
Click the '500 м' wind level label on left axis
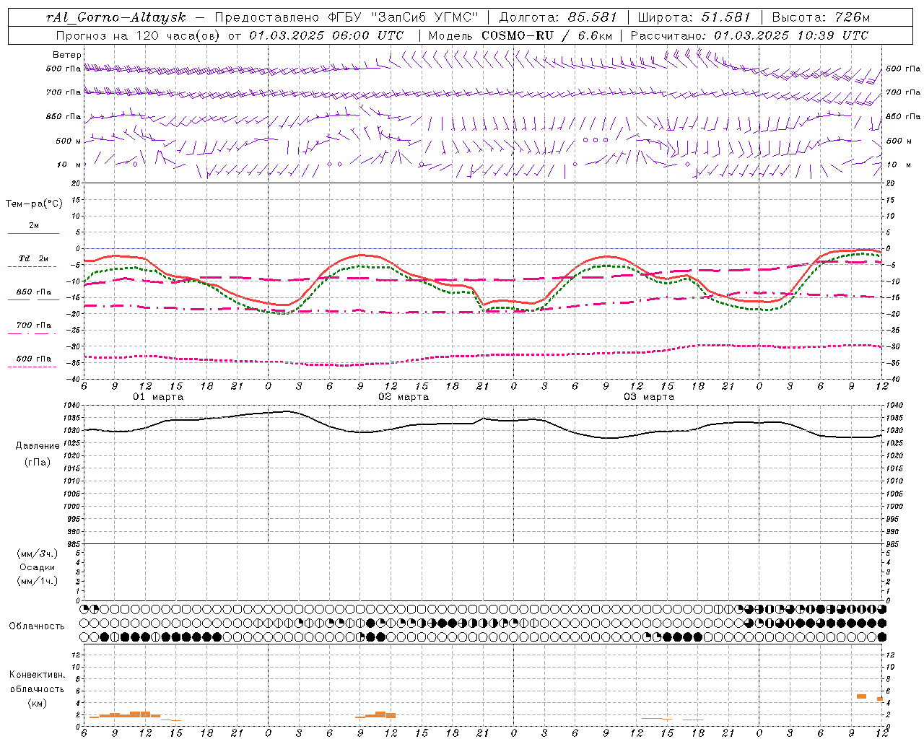(68, 141)
